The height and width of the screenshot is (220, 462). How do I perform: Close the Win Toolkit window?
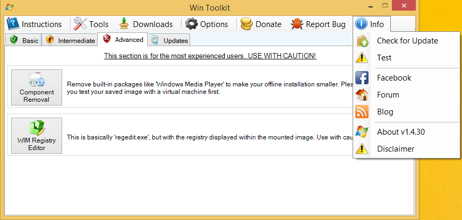coord(404,5)
